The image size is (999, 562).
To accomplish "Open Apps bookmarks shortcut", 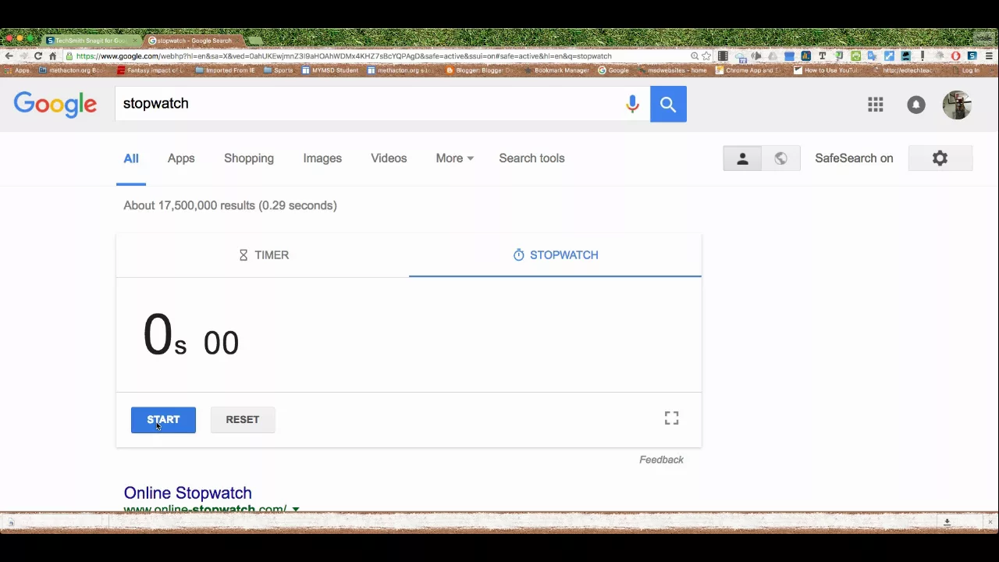I will coord(16,70).
